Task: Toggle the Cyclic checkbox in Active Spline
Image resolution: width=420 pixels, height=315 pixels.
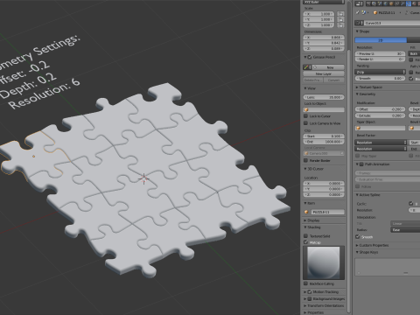Action: pos(411,204)
